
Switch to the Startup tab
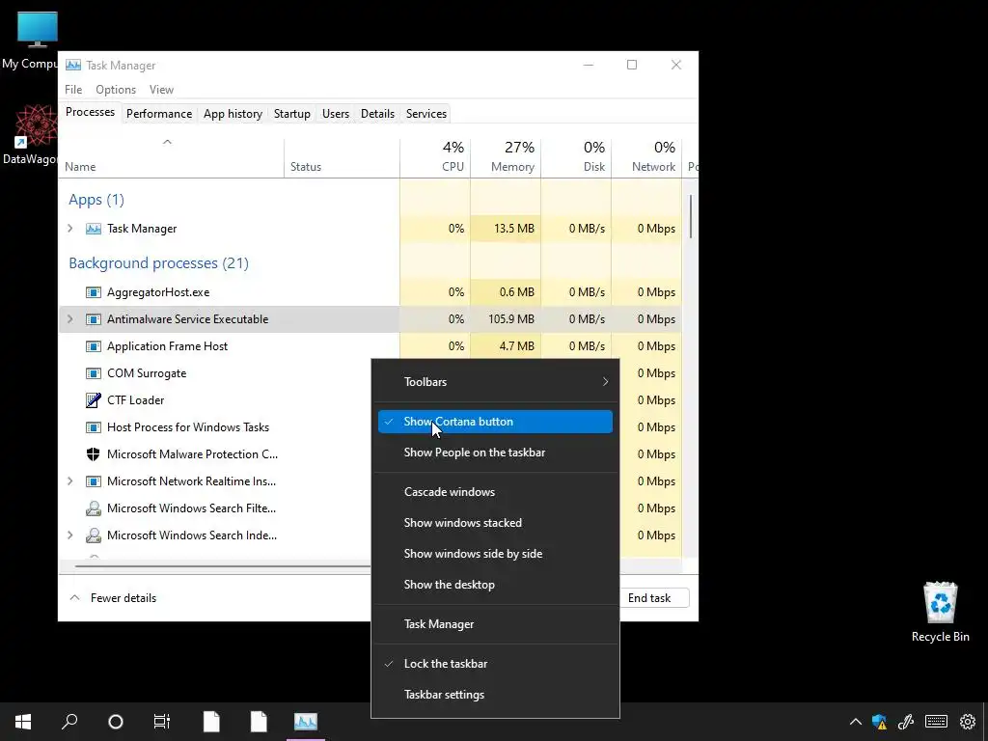(x=291, y=114)
